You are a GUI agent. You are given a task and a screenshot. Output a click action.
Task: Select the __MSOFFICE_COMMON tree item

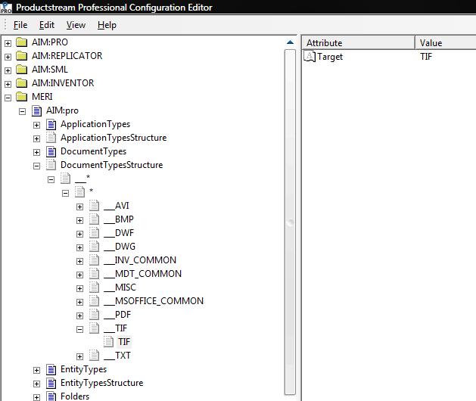click(154, 301)
